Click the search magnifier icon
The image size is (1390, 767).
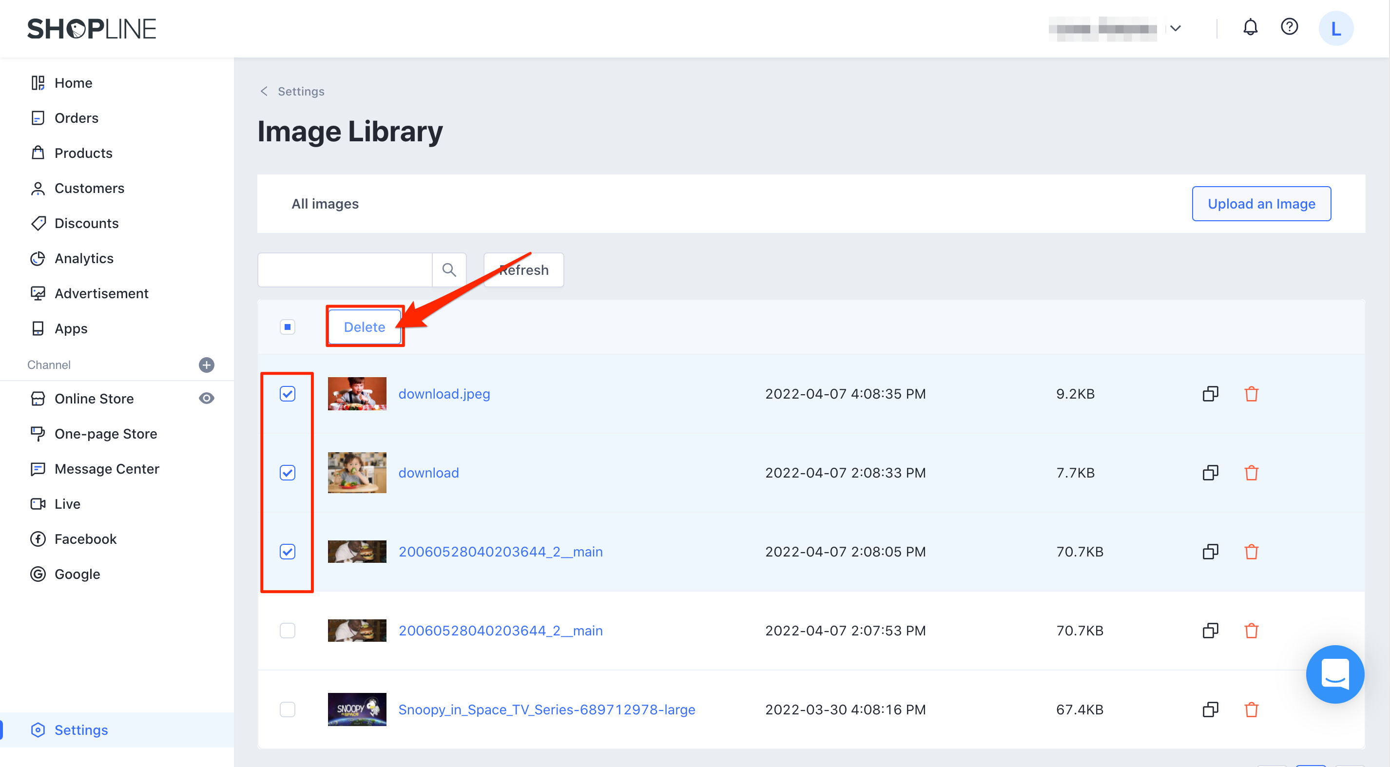pyautogui.click(x=449, y=269)
